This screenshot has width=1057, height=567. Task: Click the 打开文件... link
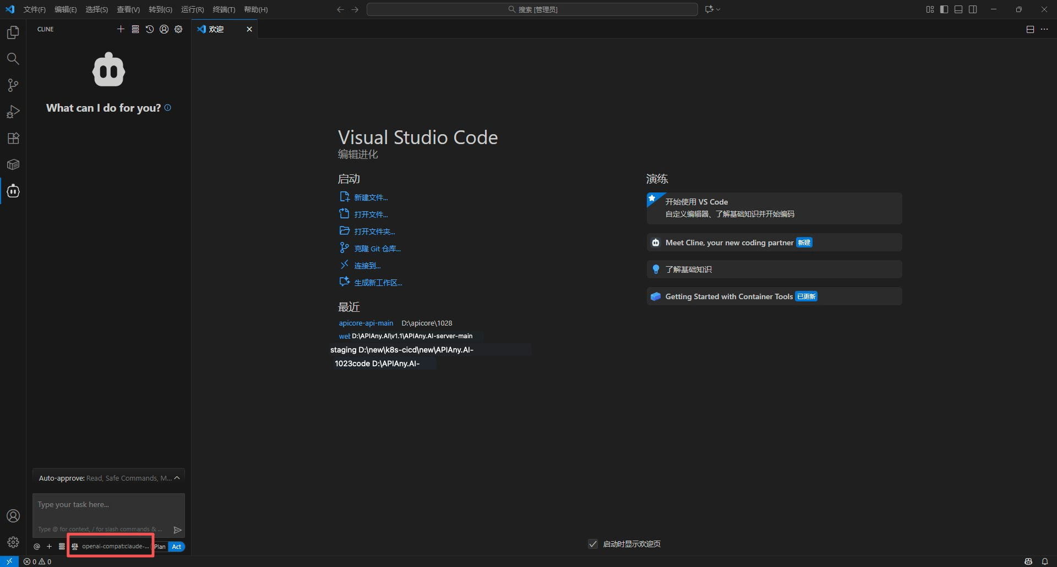click(x=371, y=214)
